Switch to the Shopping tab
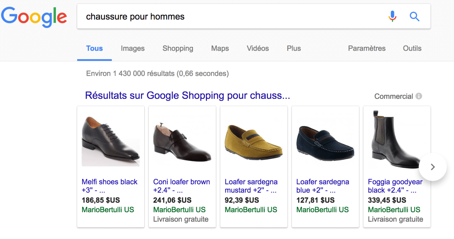The width and height of the screenshot is (454, 239). [x=178, y=48]
